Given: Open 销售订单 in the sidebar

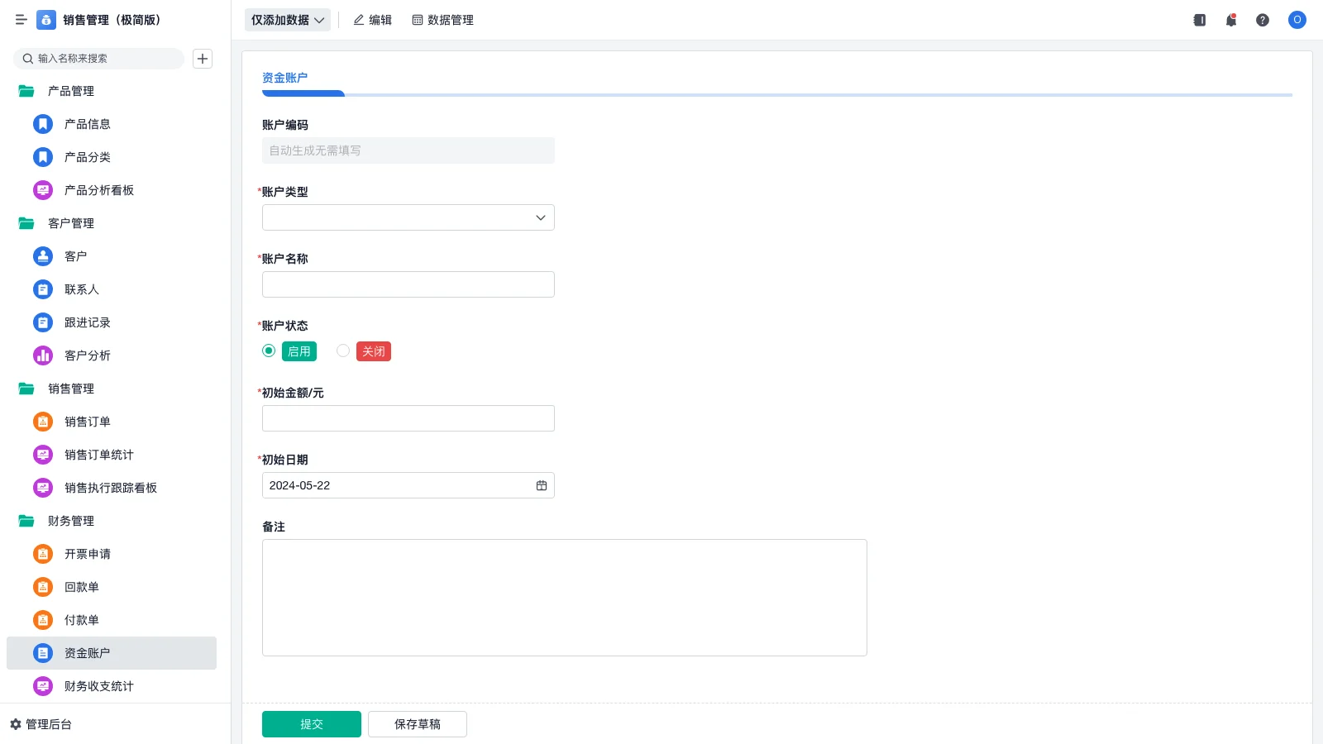Looking at the screenshot, I should (x=87, y=422).
